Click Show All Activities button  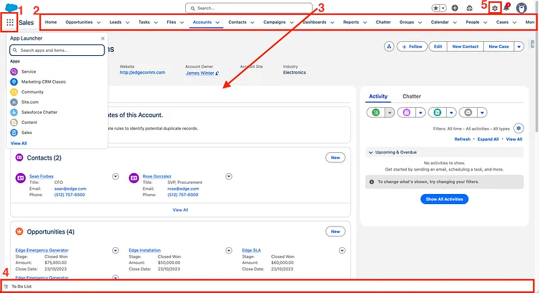click(x=444, y=199)
